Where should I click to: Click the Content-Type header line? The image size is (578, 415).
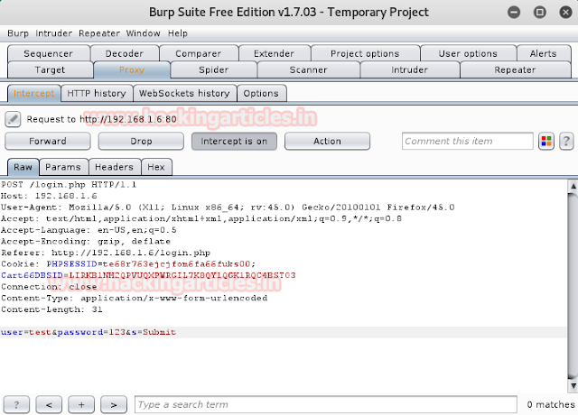pyautogui.click(x=135, y=299)
